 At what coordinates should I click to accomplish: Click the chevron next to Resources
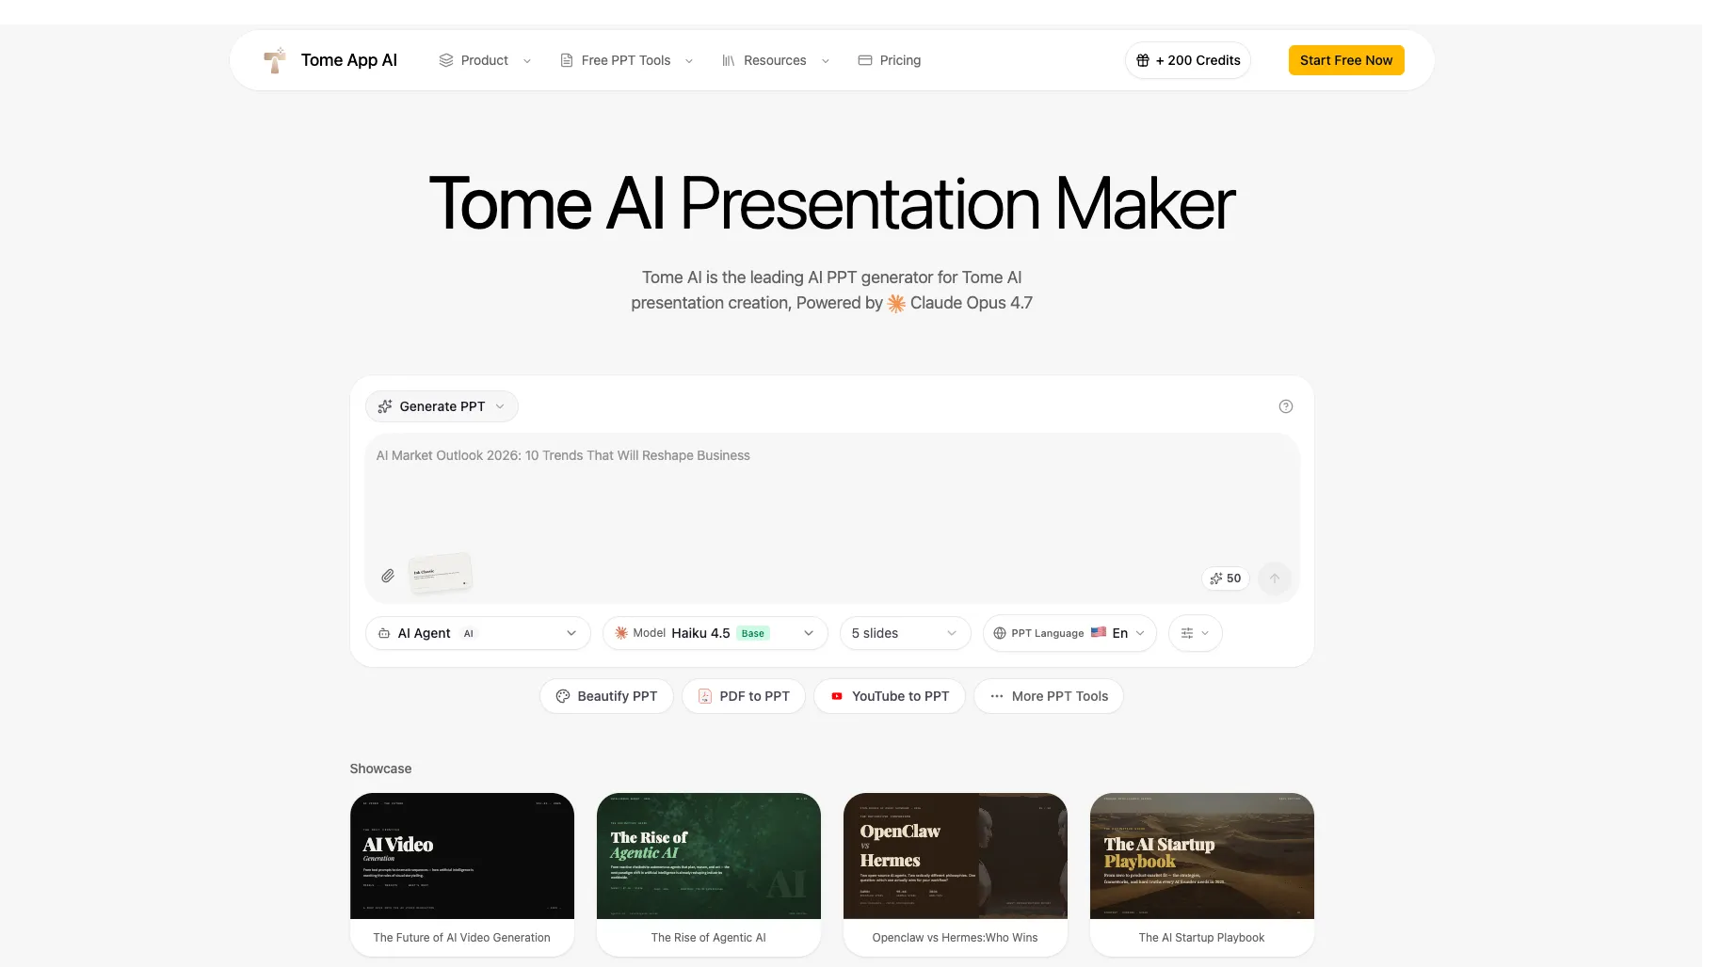tap(826, 61)
